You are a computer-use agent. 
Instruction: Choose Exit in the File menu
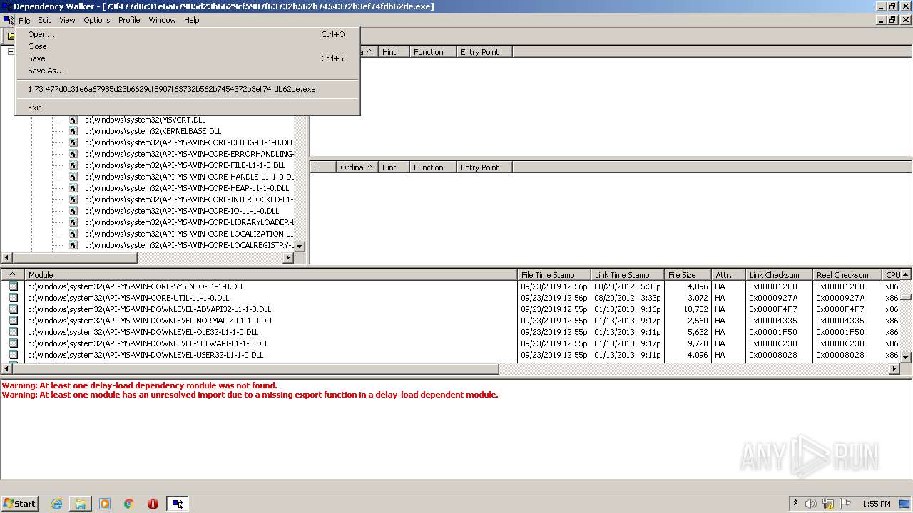(x=188, y=108)
